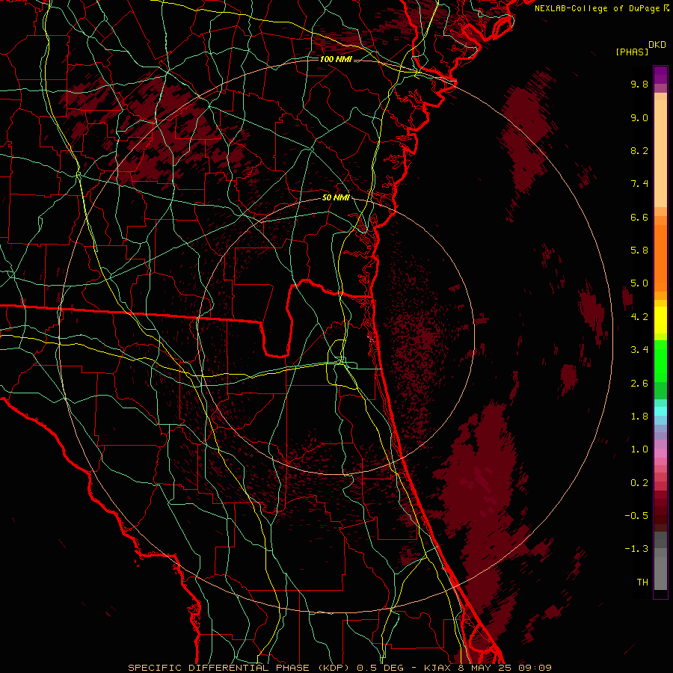The image size is (673, 673).
Task: Click the 7.4 value on the color scale
Action: click(x=639, y=184)
